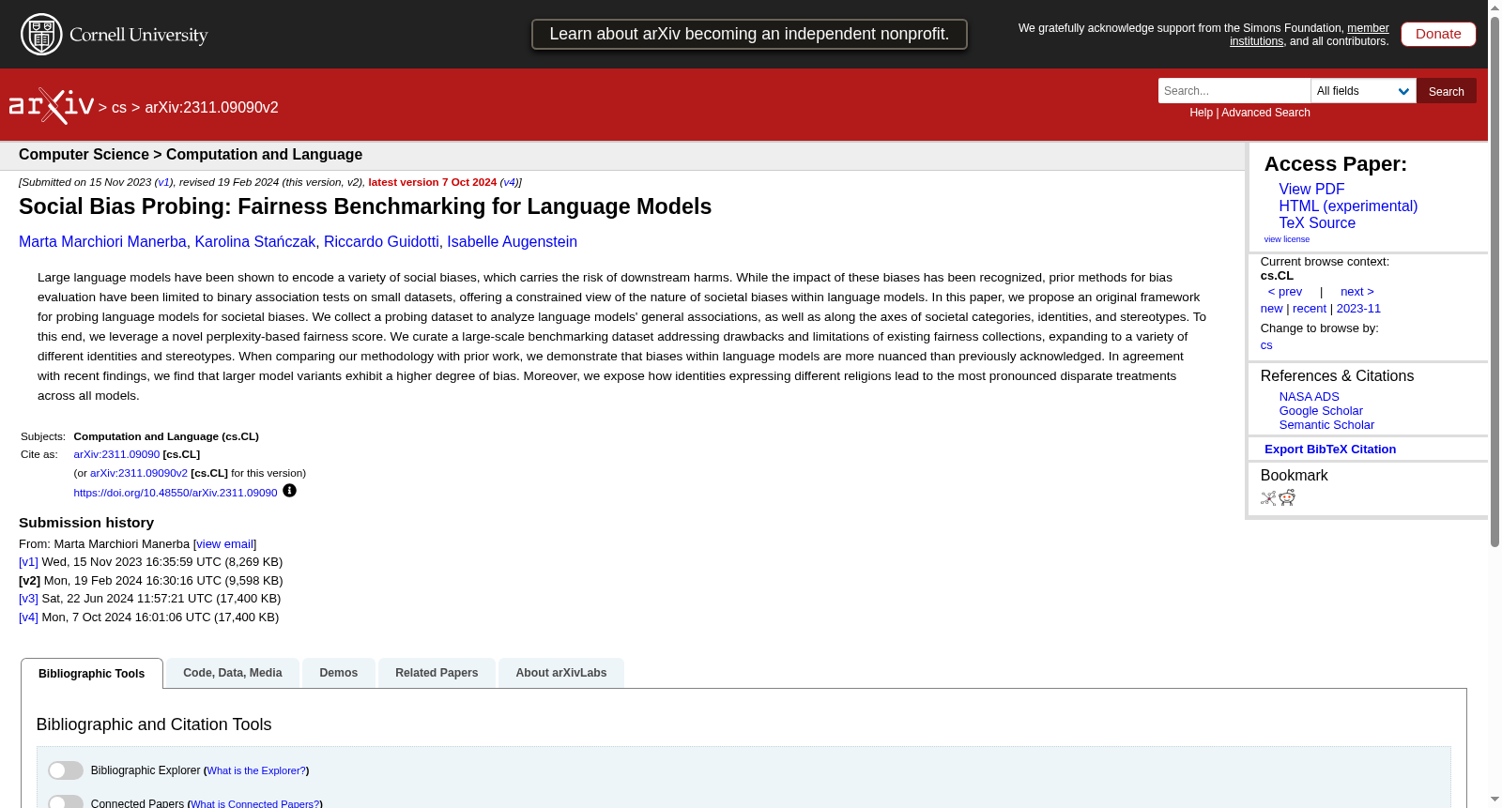
Task: Click the cs breadcrumb link
Action: 119,108
